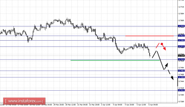Click the instaforex.com watermark link
Image resolution: width=185 pixels, height=107 pixels.
[x=24, y=101]
